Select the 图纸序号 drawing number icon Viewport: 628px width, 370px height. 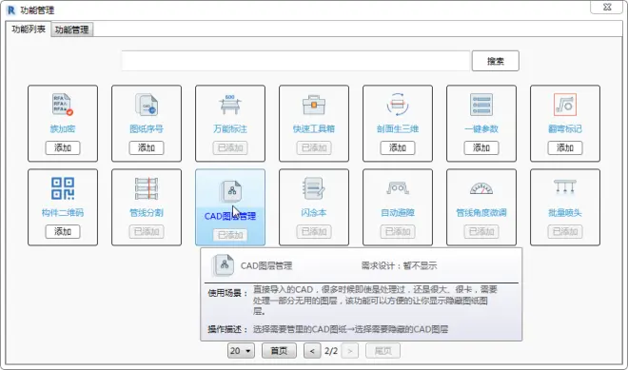(147, 105)
